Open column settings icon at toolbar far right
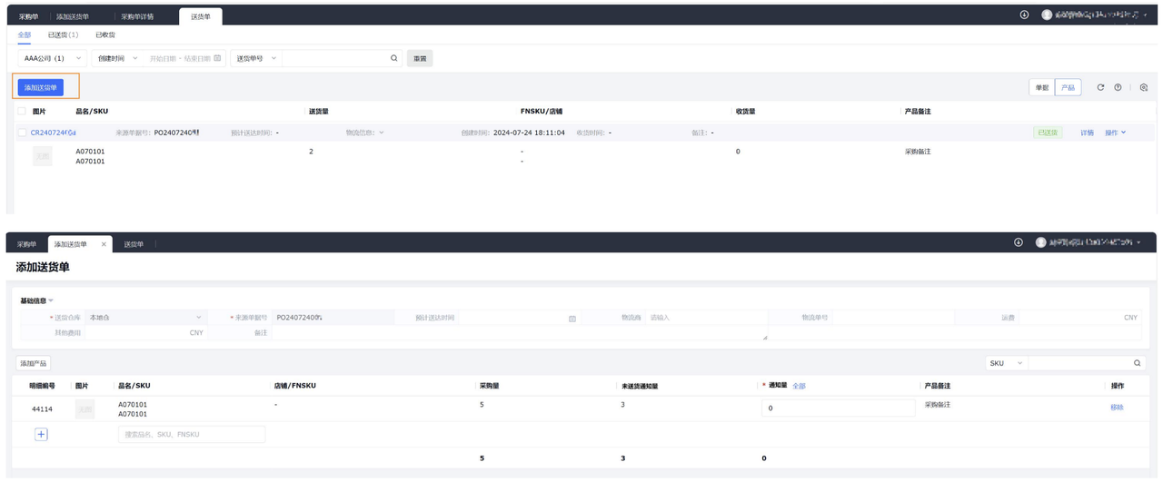 pos(1144,87)
